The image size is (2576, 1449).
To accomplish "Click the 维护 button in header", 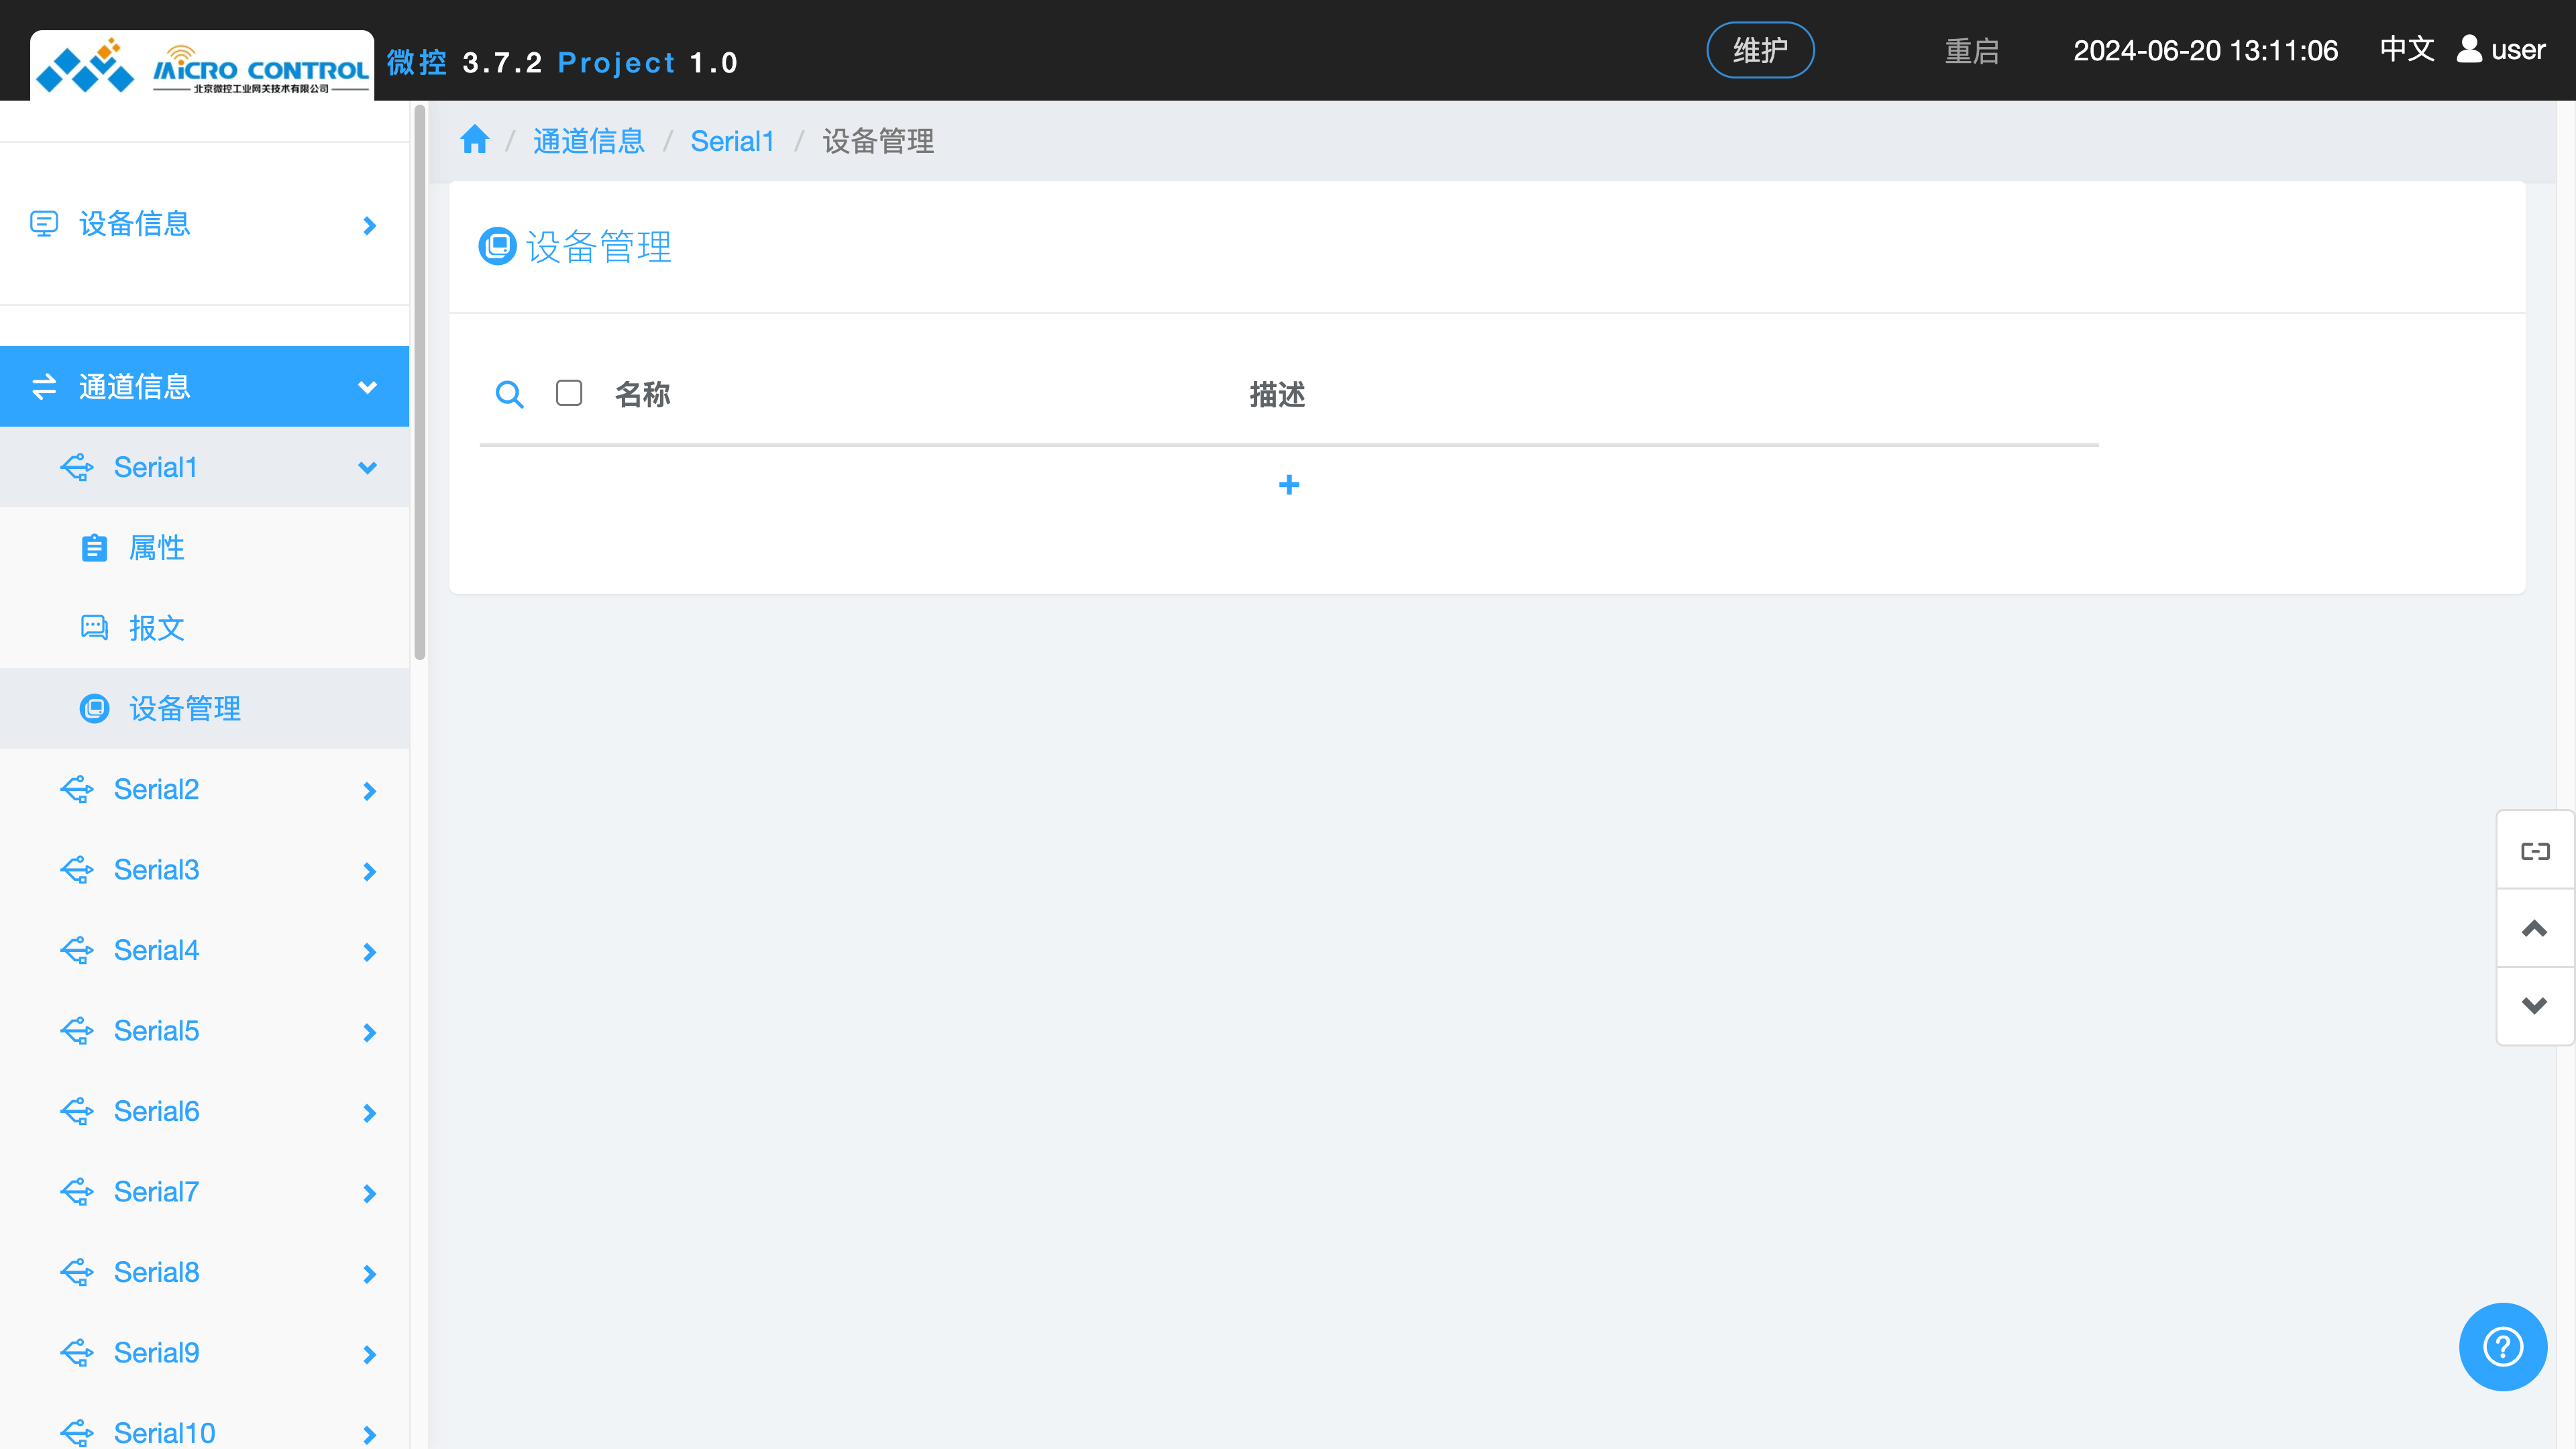I will (x=1759, y=50).
